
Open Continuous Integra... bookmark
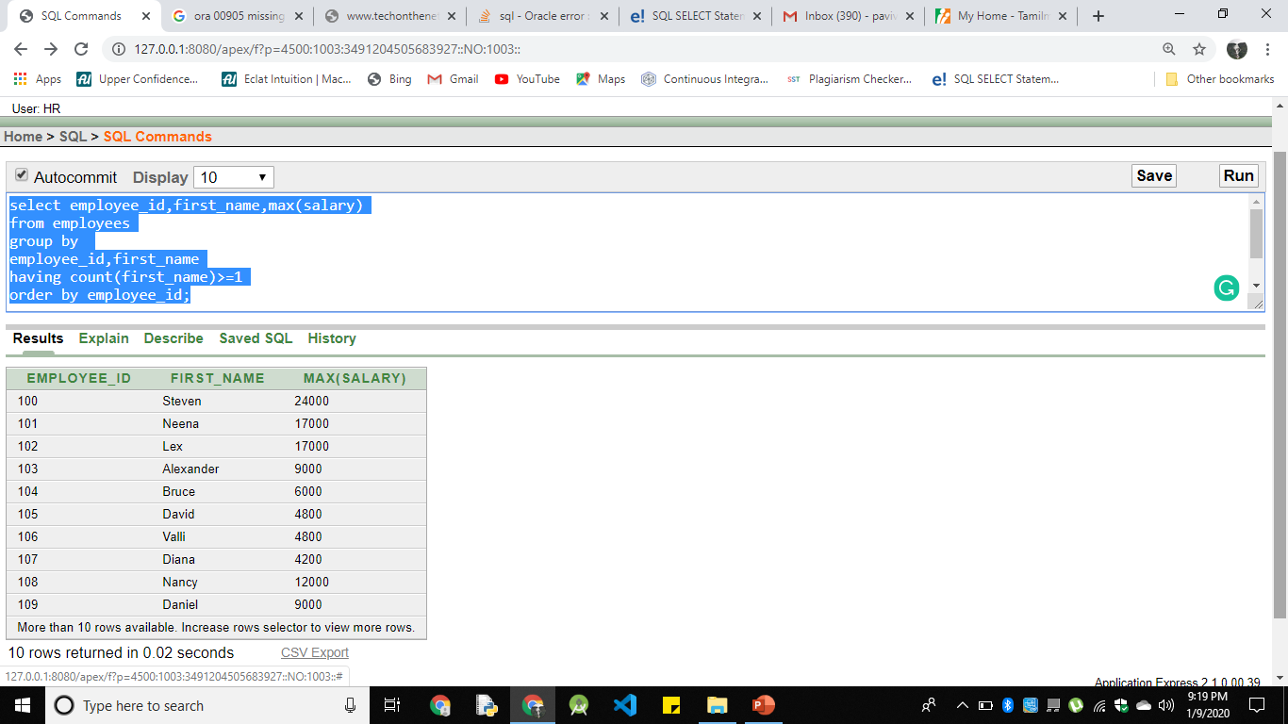click(x=705, y=79)
